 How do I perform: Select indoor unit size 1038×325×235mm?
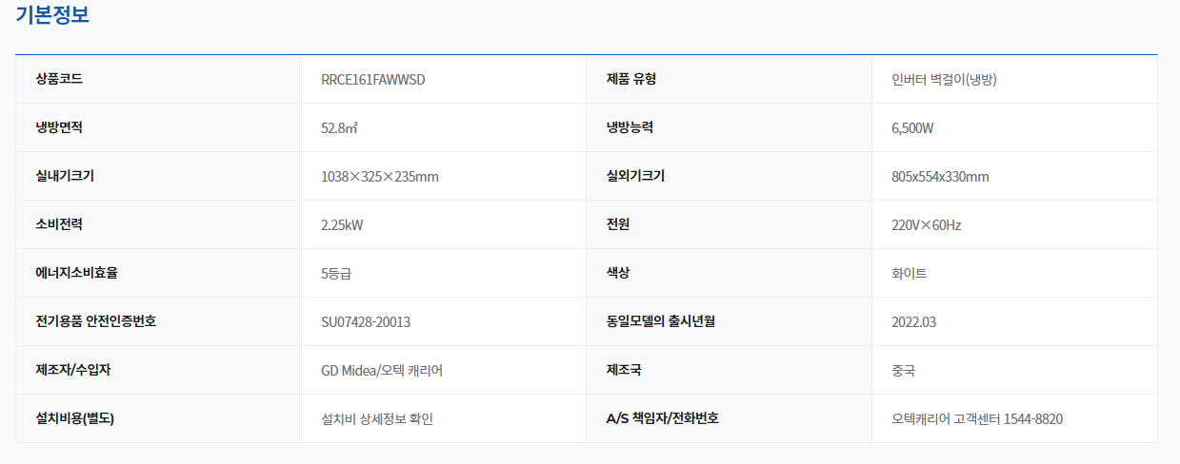[x=380, y=177]
